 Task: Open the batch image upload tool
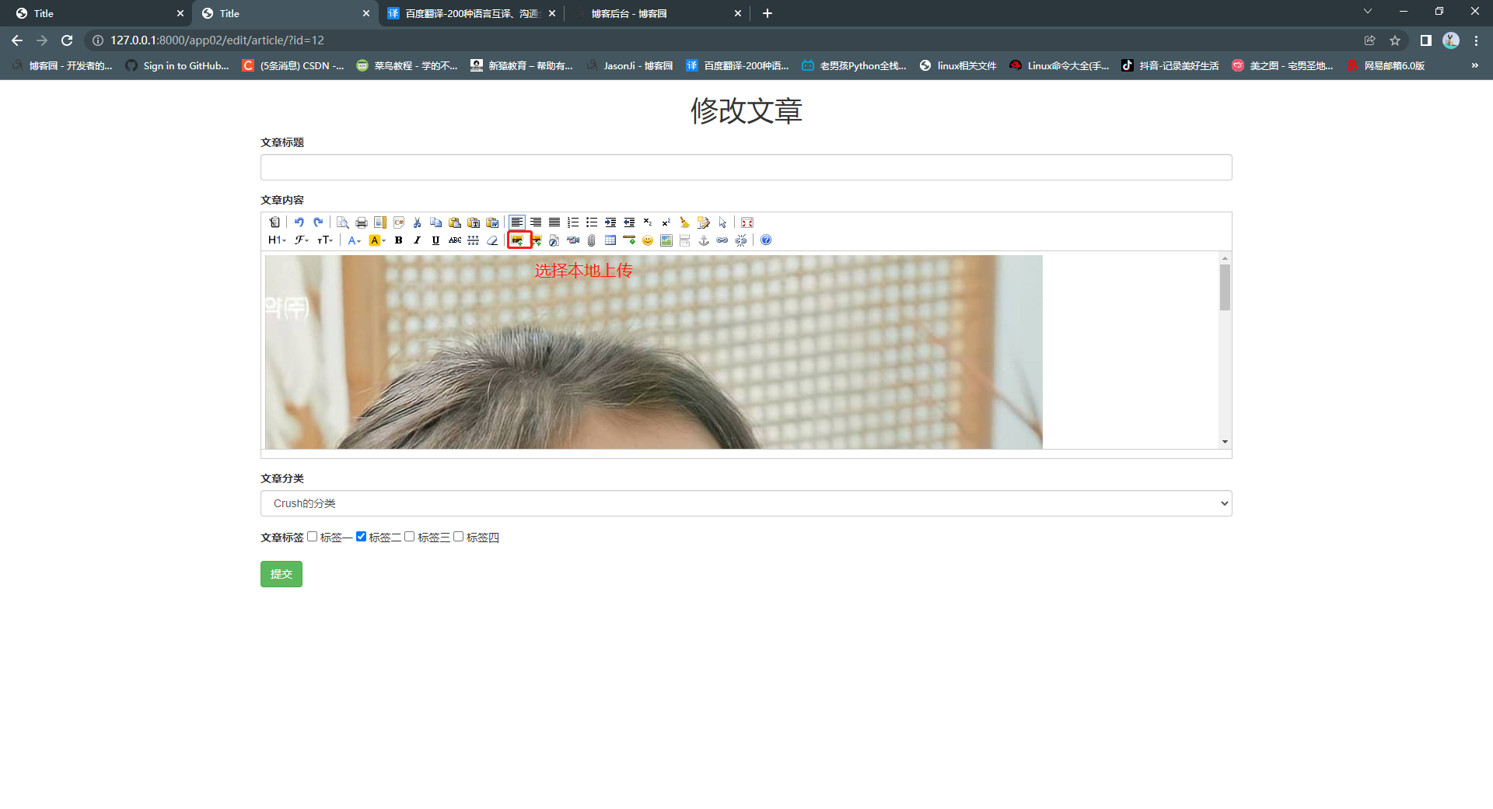[x=536, y=240]
